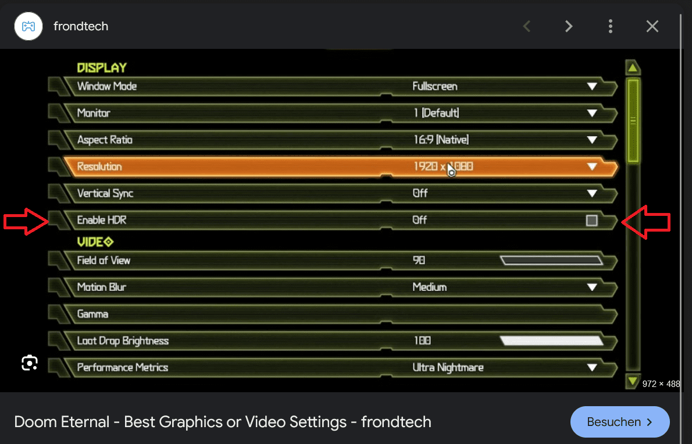Click the Doom Eternal Best Graphics title
This screenshot has width=692, height=444.
click(x=222, y=422)
